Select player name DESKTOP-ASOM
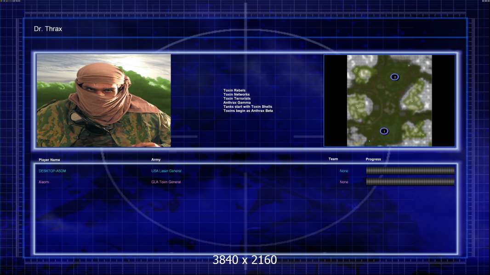The width and height of the screenshot is (490, 275). click(52, 171)
